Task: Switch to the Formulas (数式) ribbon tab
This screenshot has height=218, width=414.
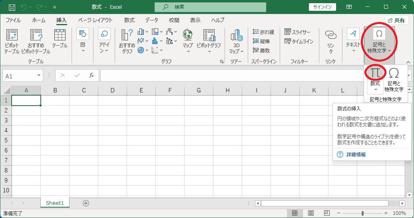Action: coord(129,20)
